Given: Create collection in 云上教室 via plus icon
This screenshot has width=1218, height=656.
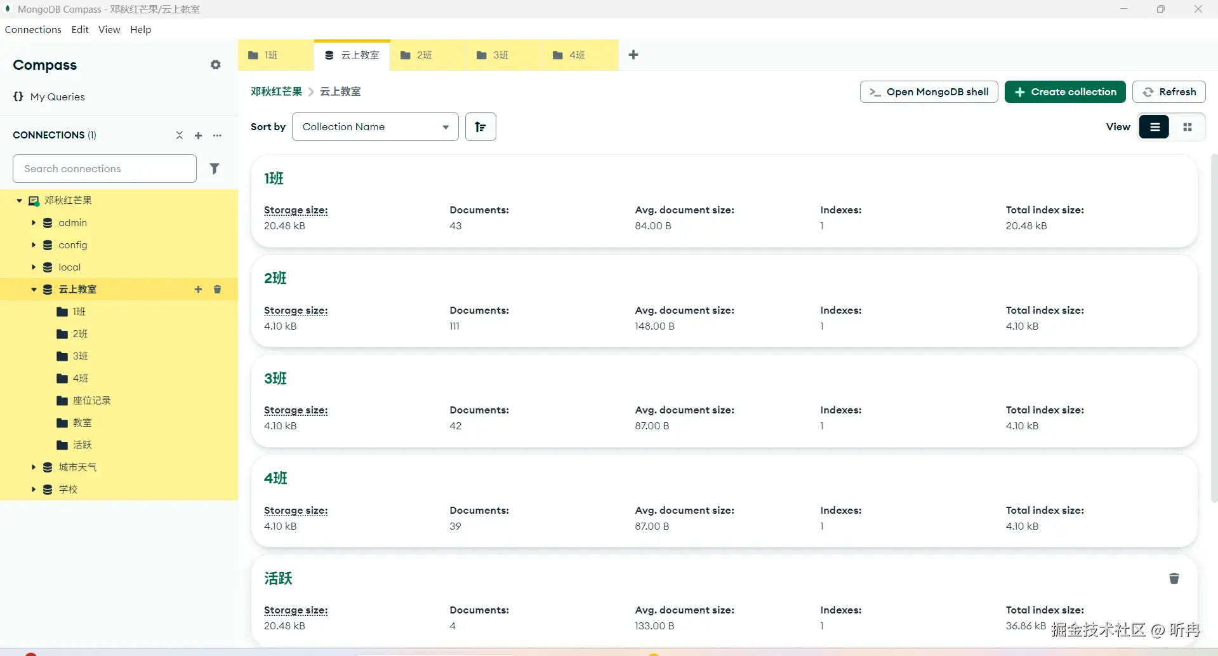Looking at the screenshot, I should (x=198, y=290).
